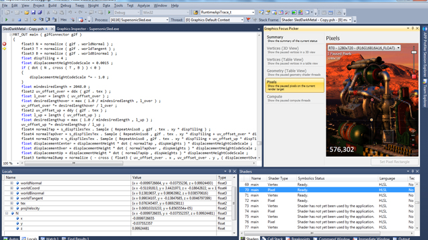Viewport: 428px width, 240px height.
Task: Click the pixel preview render target image
Action: (x=372, y=100)
